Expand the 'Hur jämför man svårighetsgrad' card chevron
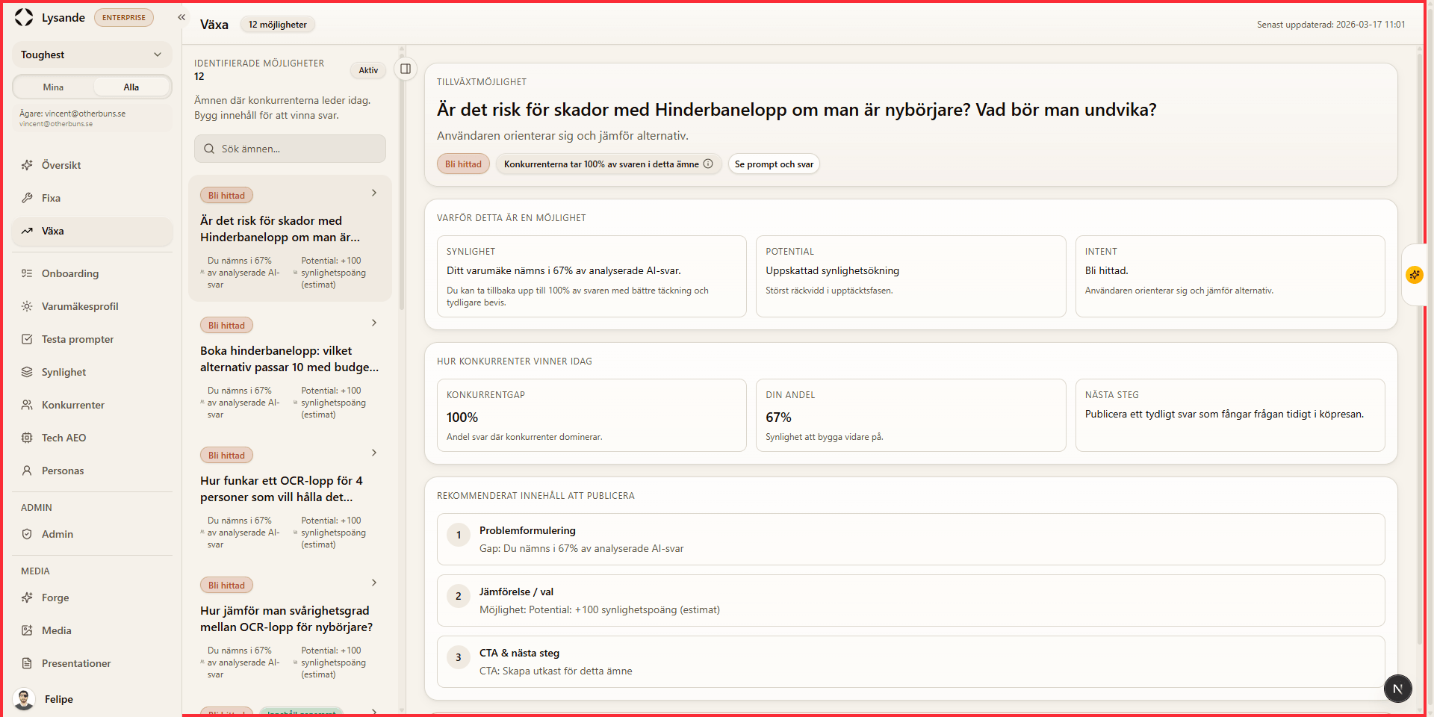This screenshot has width=1434, height=717. [x=374, y=583]
